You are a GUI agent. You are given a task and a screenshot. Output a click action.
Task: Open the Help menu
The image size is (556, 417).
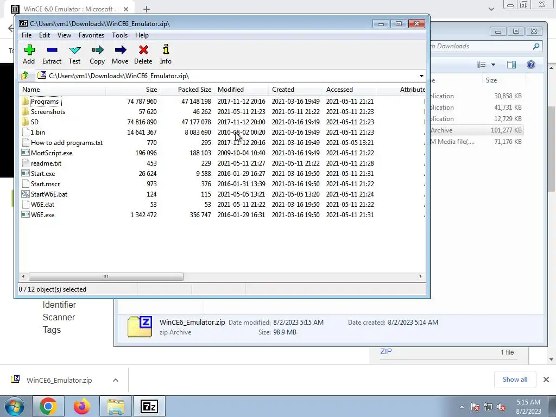click(142, 35)
